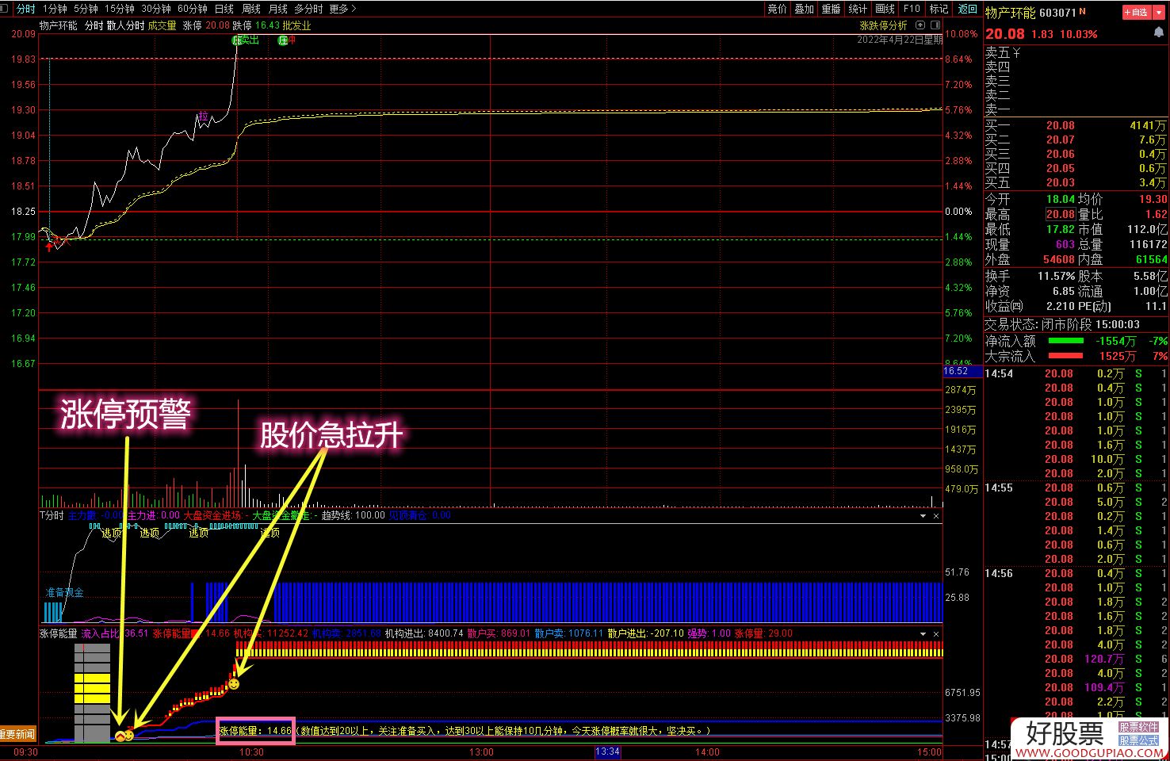Click the 13:34 time cursor marker

(x=607, y=751)
